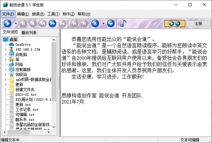Select the 凉屋出品的全部游戏 file
The width and height of the screenshot is (212, 143).
pyautogui.click(x=33, y=125)
